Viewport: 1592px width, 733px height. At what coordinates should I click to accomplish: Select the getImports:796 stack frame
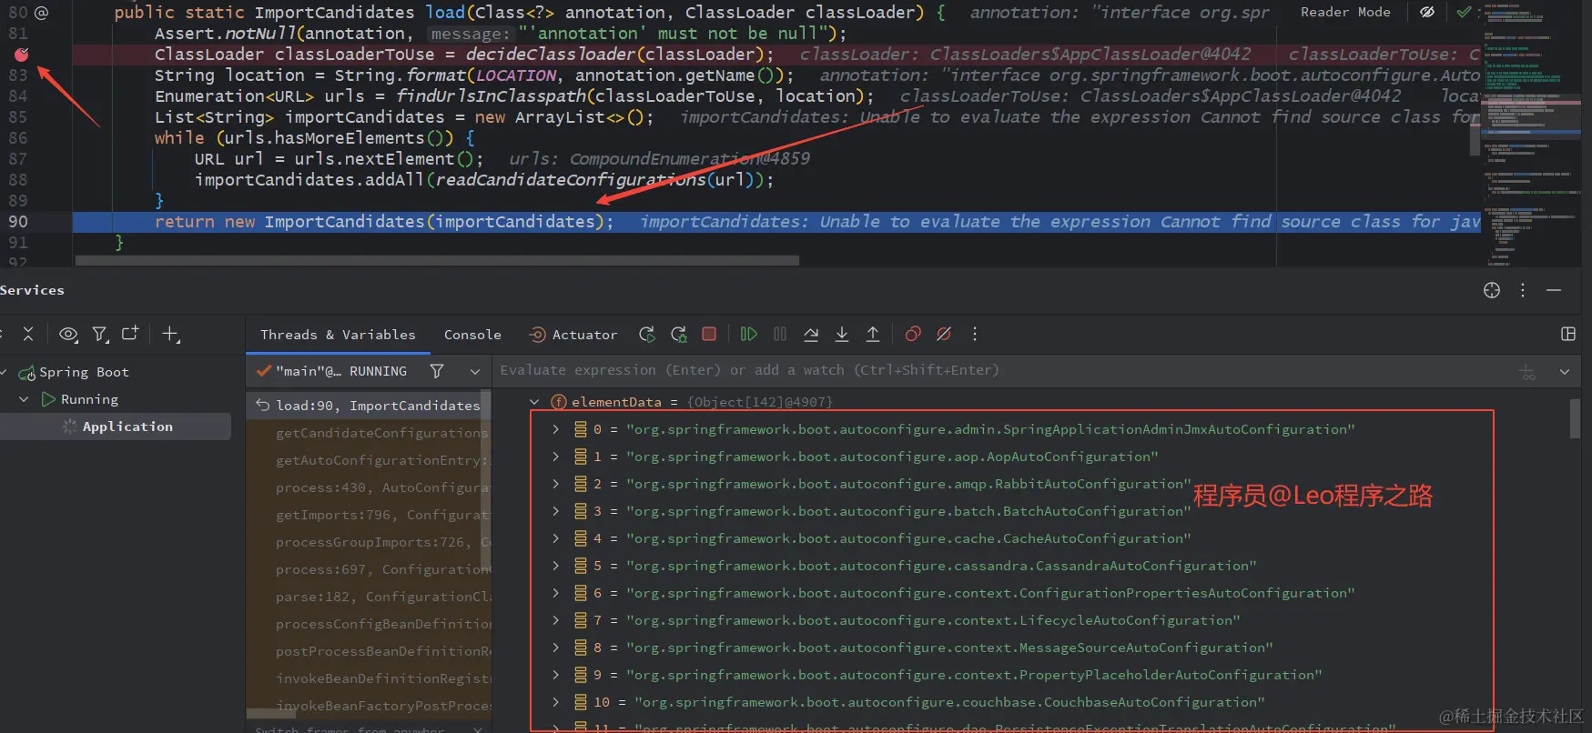point(369,515)
